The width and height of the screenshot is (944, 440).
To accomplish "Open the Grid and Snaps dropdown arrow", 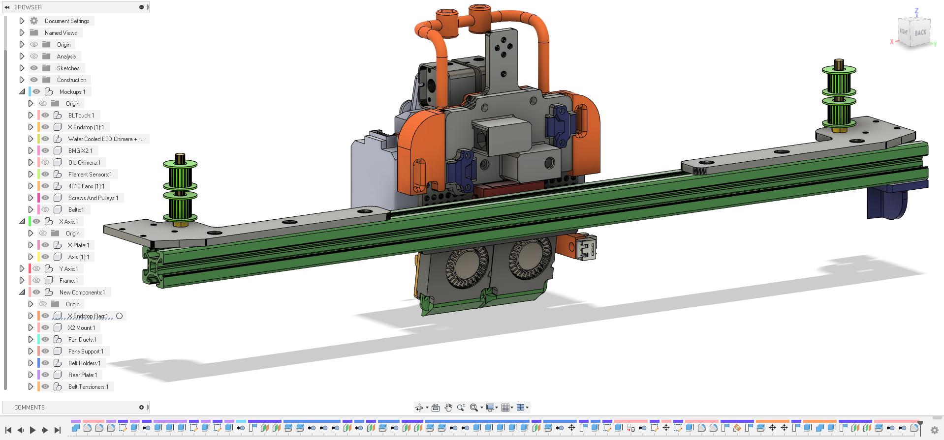I will pos(512,408).
